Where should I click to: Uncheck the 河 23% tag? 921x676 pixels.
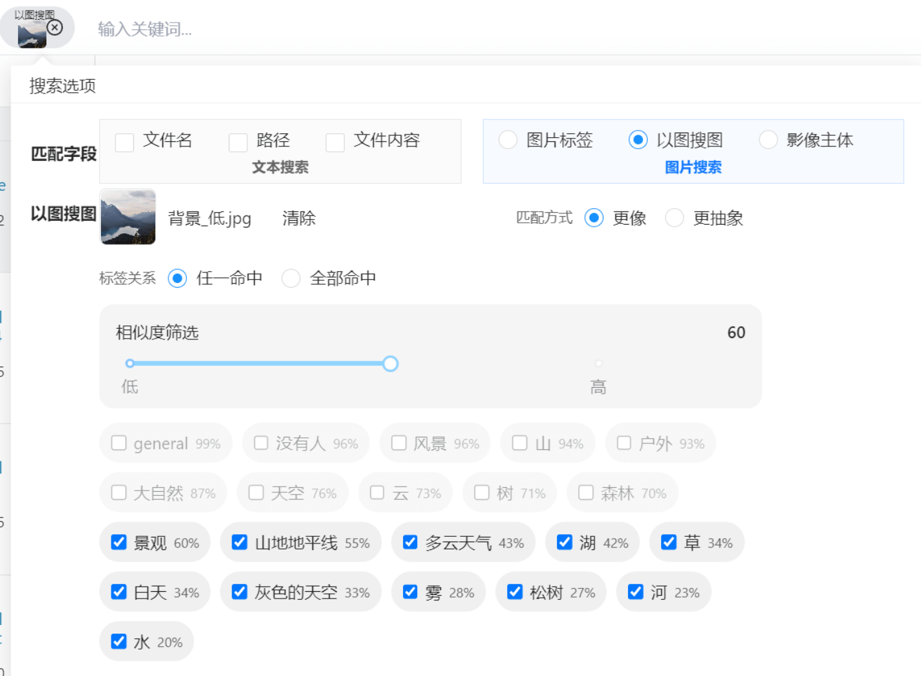[x=636, y=591]
